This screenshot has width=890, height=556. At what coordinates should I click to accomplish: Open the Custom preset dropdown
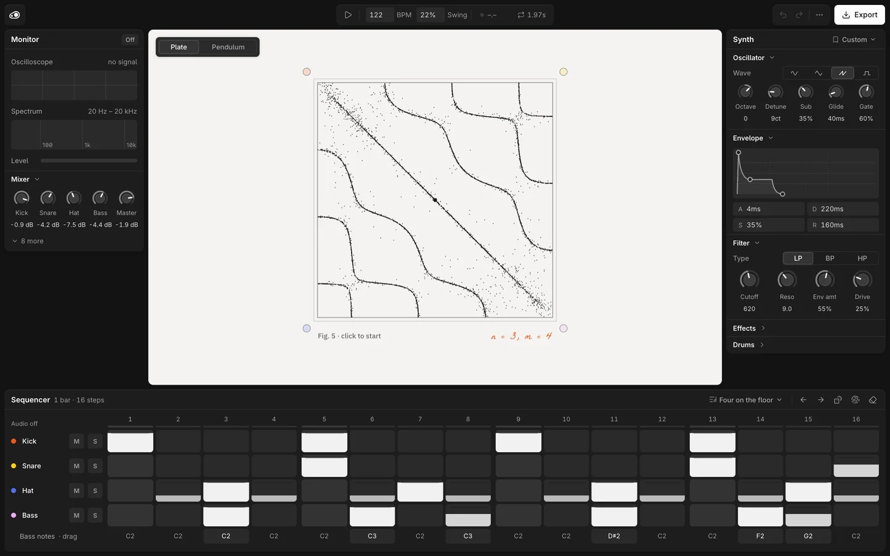pos(854,40)
